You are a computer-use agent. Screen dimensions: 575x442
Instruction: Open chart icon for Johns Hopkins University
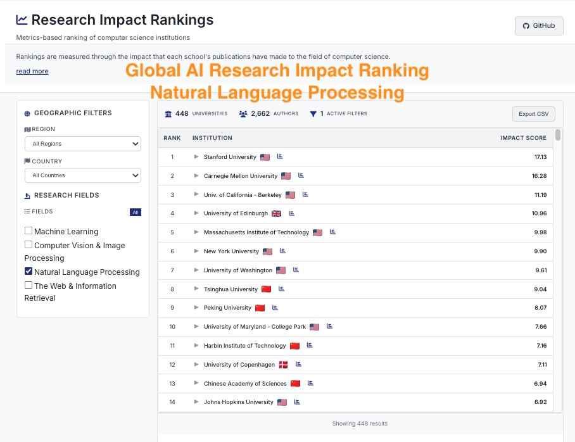point(297,402)
